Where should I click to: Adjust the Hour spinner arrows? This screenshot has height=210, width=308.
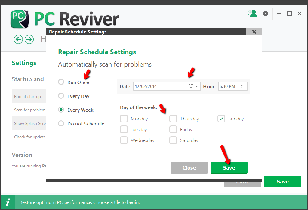(242, 86)
